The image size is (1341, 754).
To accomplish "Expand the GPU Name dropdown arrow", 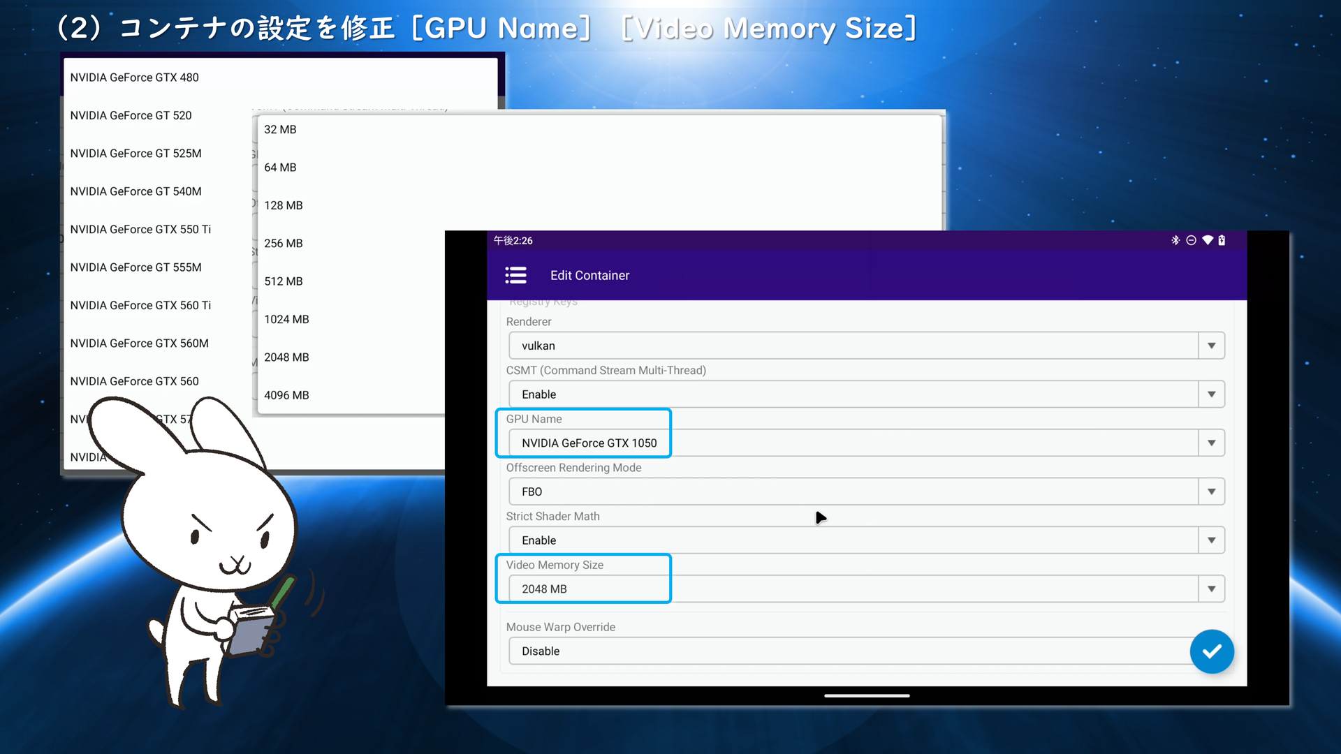I will [x=1212, y=443].
